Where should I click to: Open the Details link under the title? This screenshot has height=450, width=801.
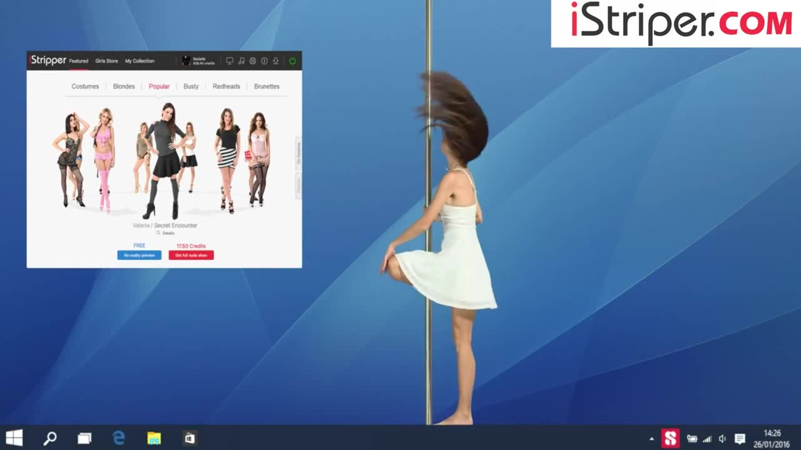(168, 233)
